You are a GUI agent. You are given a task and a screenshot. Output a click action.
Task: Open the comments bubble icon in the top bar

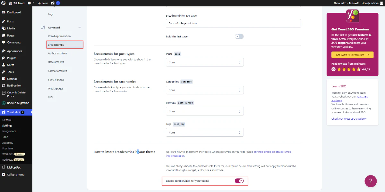click(30, 3)
